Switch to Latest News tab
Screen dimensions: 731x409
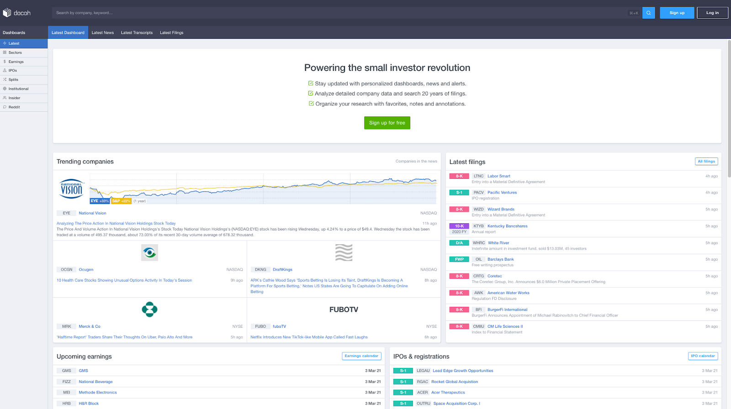(x=103, y=32)
